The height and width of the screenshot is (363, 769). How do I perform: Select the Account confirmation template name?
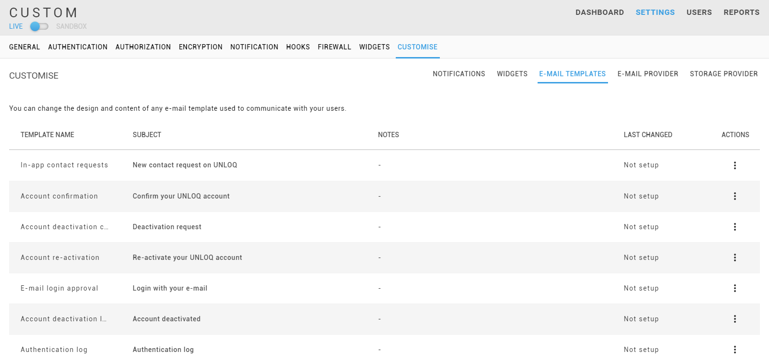[x=59, y=196]
